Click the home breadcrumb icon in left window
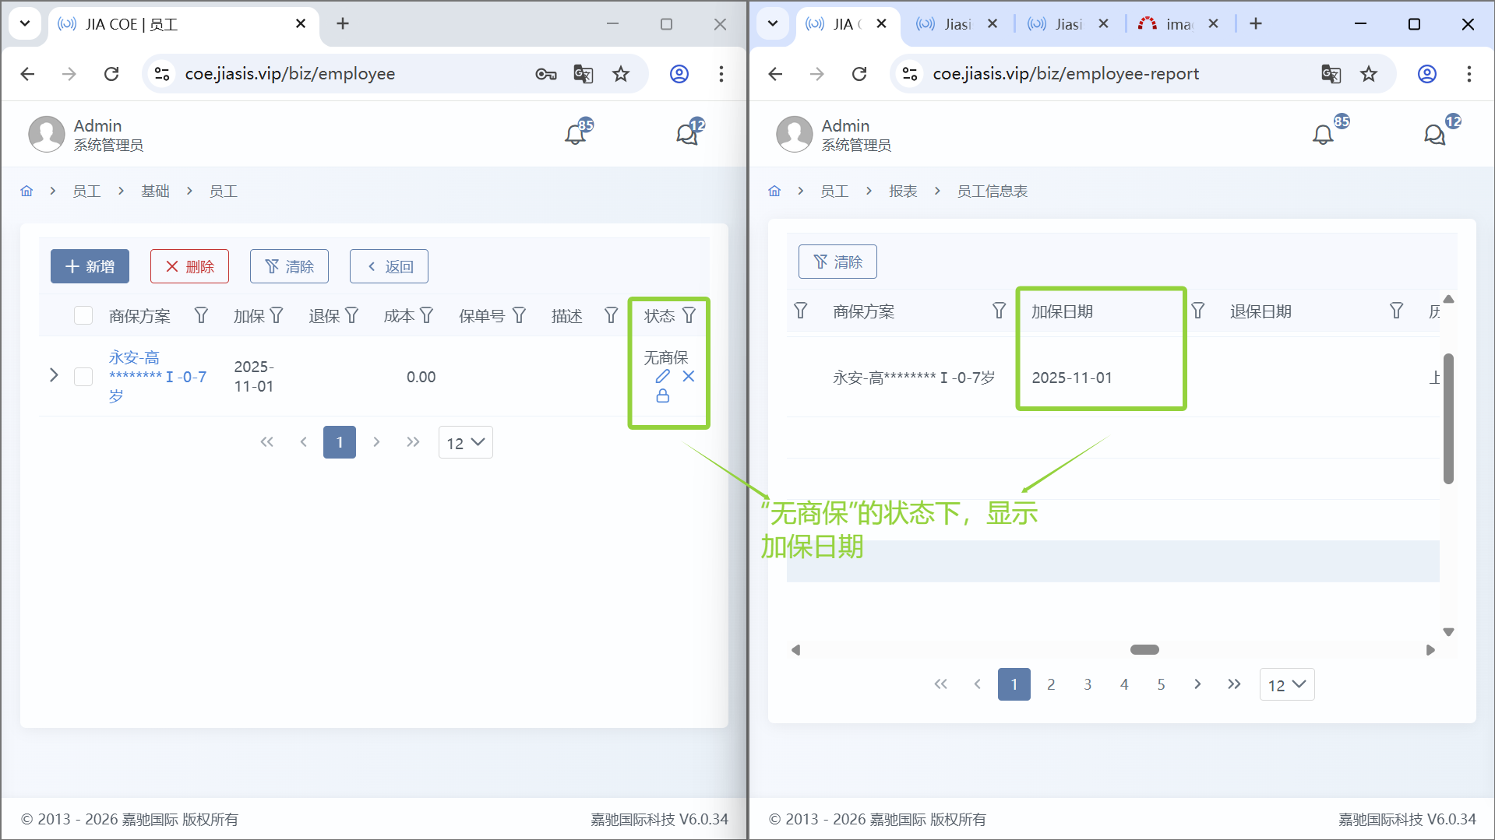 click(26, 192)
